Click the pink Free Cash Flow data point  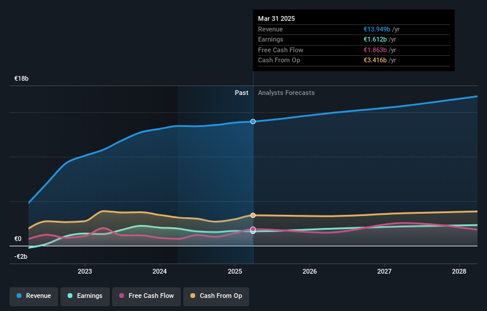click(253, 229)
